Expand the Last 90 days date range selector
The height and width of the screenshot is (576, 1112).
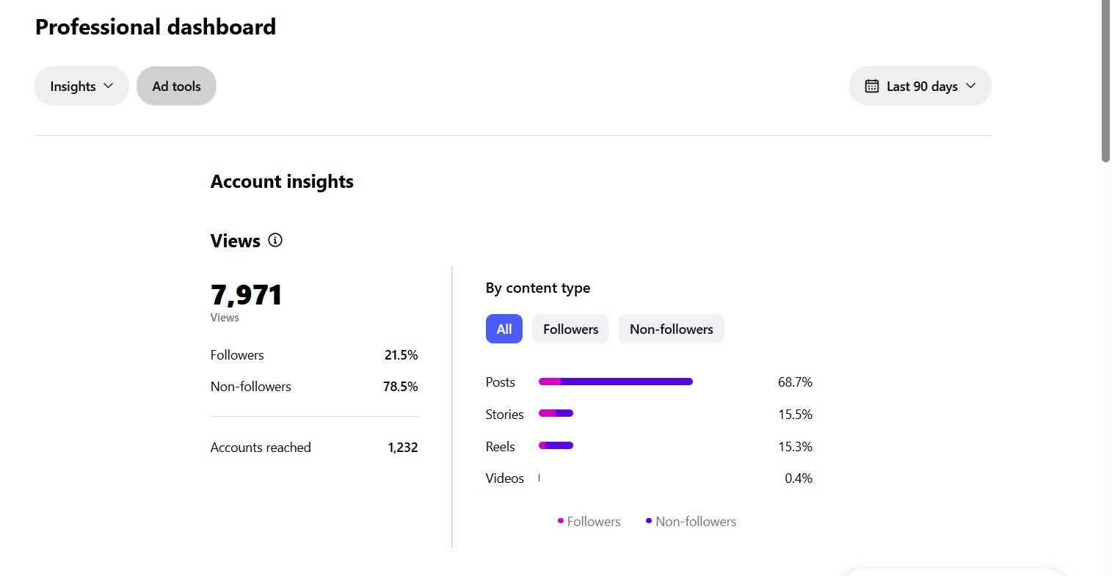point(921,85)
